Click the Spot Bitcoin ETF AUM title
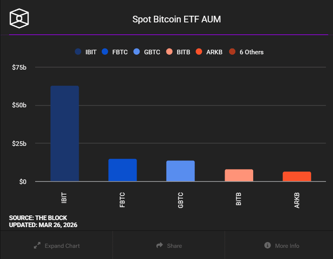Viewport: 333px width, 259px height. [177, 19]
